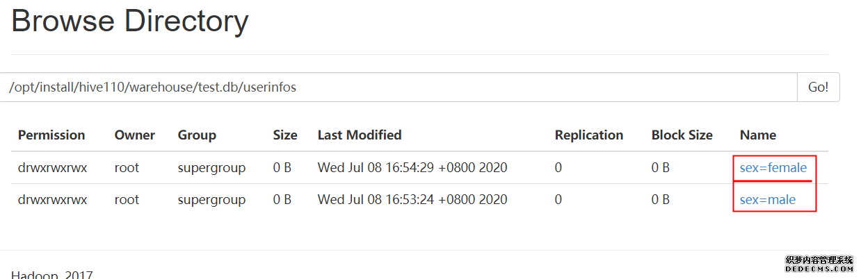Click the 16:53:24 last modified timestamp

click(412, 200)
